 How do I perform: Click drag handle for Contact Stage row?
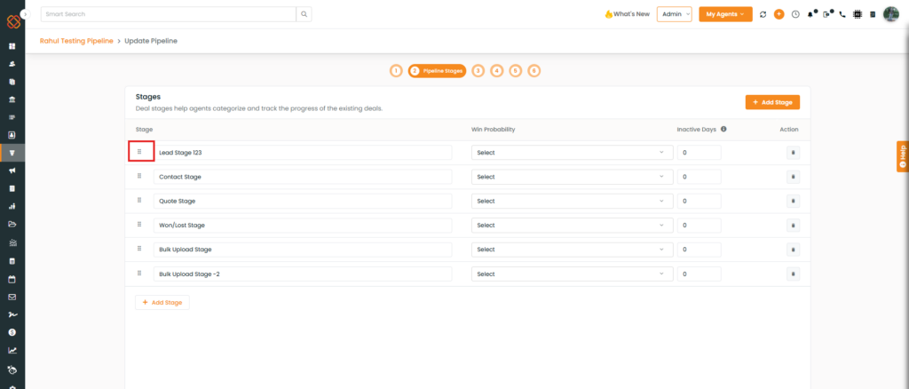click(139, 177)
